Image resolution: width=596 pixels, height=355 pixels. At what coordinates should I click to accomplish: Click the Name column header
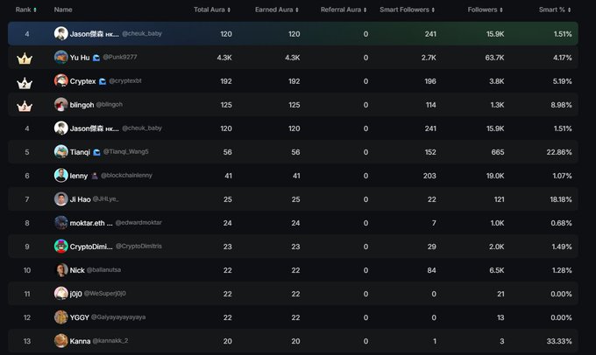(63, 10)
